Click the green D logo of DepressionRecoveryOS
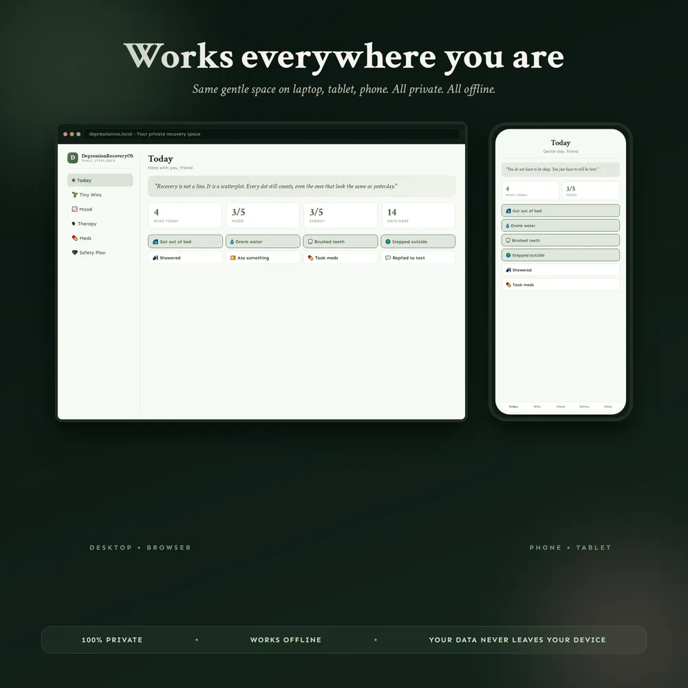This screenshot has height=688, width=688. [73, 158]
